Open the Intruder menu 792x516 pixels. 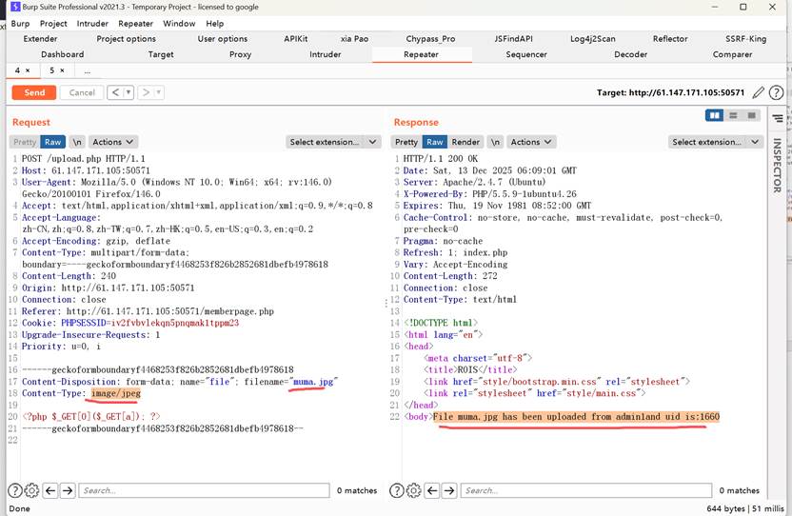(92, 23)
